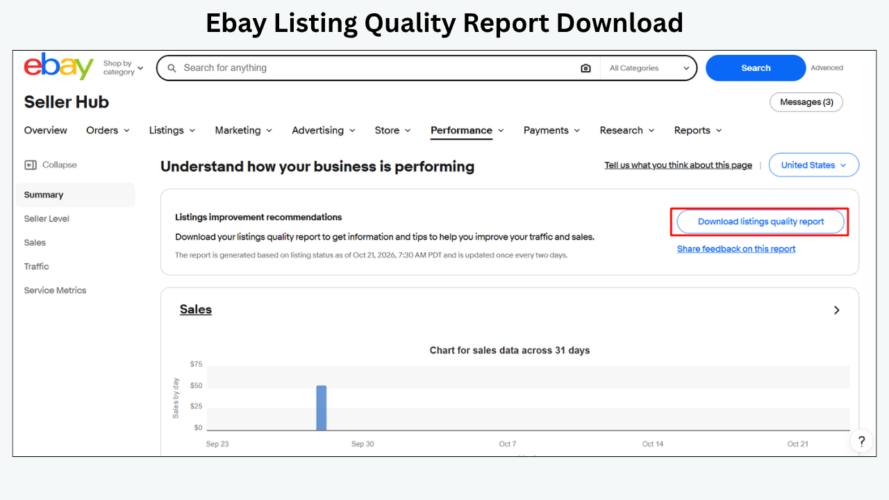Screen dimensions: 889x500
Task: Expand the Marketing menu
Action: (243, 131)
